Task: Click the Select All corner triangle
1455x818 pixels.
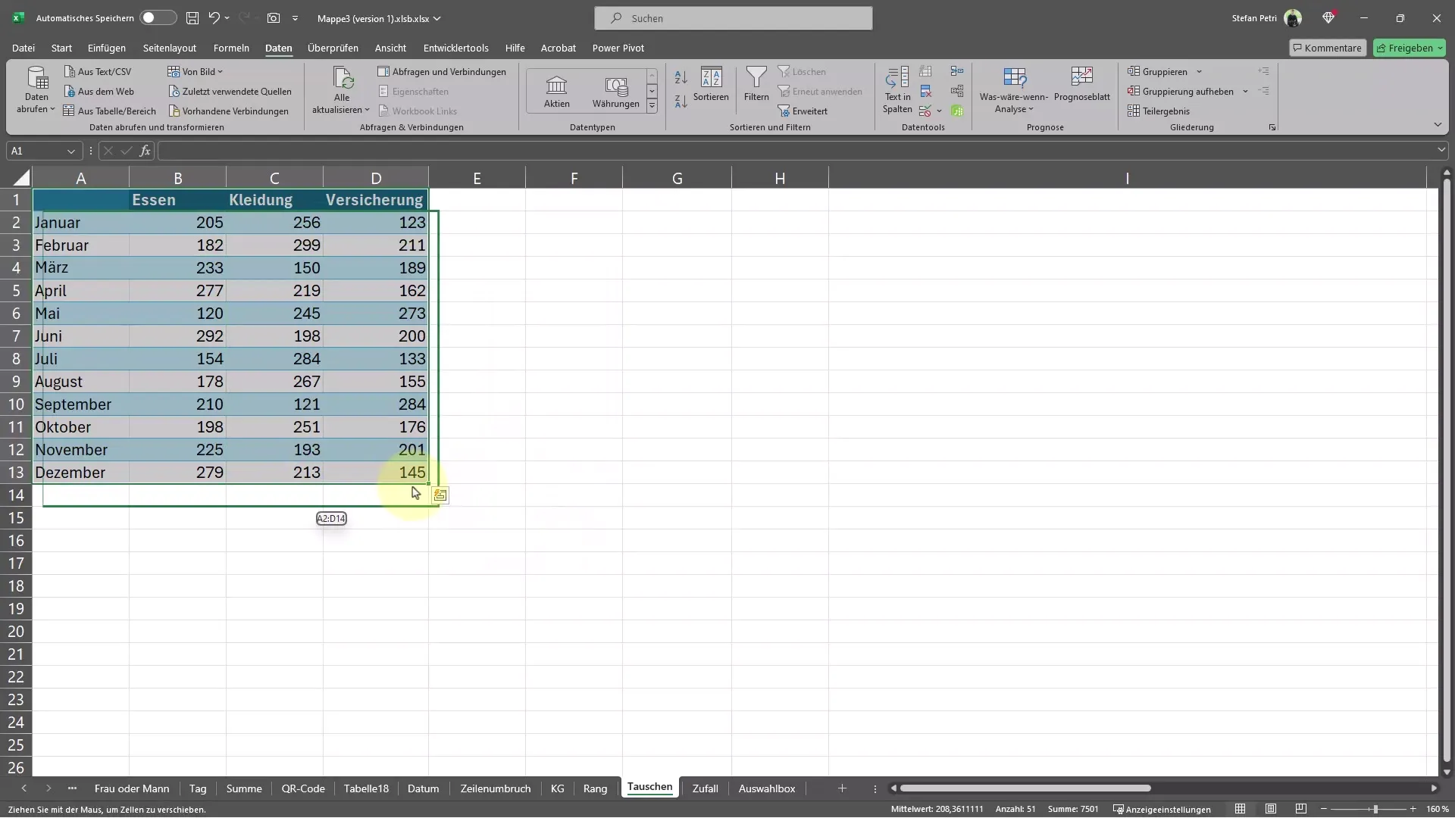Action: pyautogui.click(x=21, y=178)
